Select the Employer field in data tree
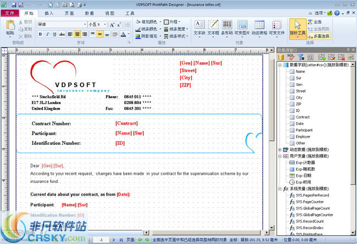Screen dimensions: 357x244 (x=303, y=137)
